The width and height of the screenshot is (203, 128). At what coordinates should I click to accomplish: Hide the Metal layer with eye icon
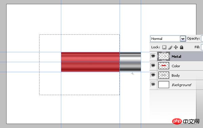pyautogui.click(x=153, y=56)
